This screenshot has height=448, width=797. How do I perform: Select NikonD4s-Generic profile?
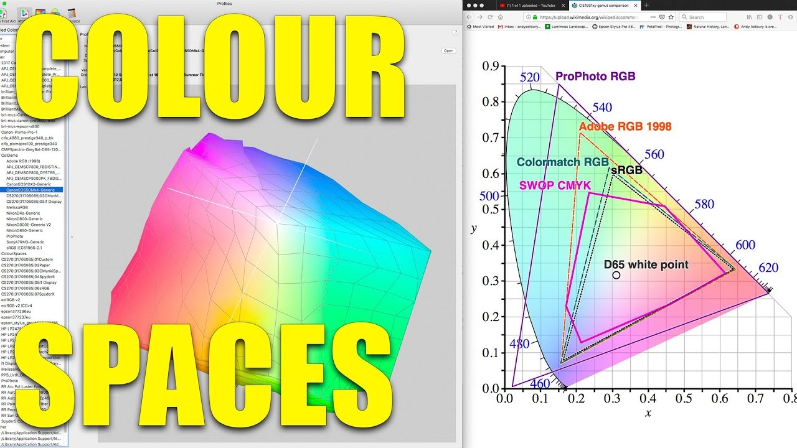24,213
